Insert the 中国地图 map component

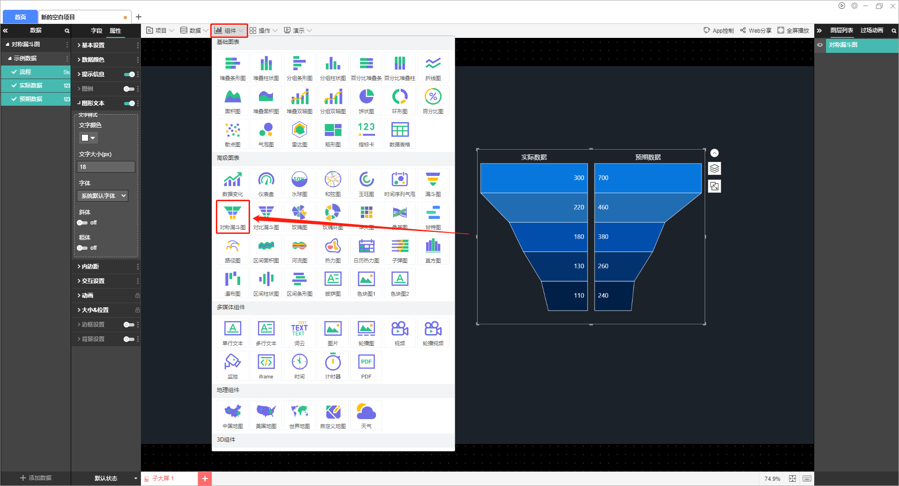[x=233, y=415]
